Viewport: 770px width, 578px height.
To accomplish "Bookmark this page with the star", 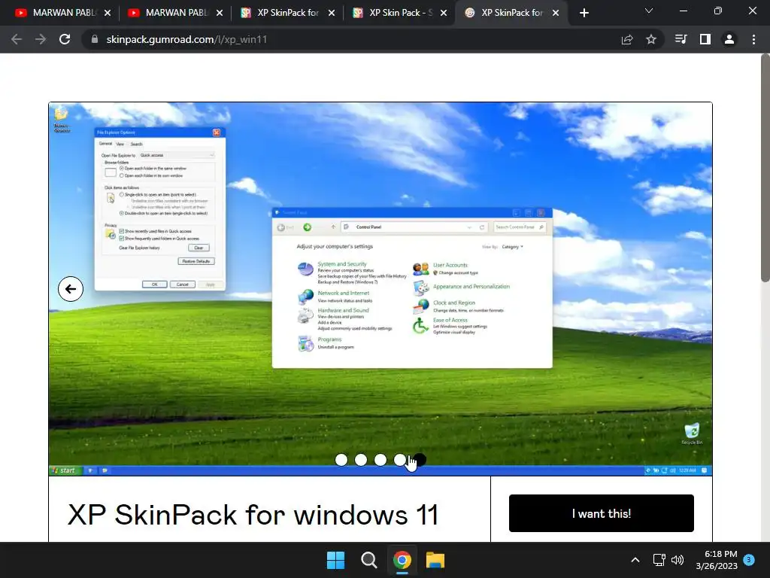I will 651,39.
